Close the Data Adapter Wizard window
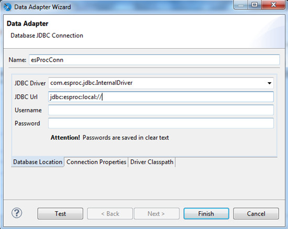Image resolution: width=288 pixels, height=229 pixels. click(273, 5)
